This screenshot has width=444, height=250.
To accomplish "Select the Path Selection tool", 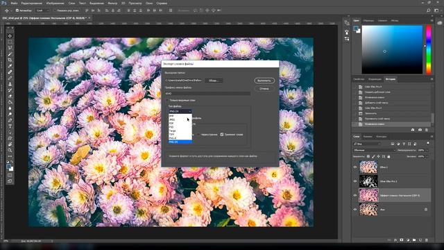I will click(10, 133).
